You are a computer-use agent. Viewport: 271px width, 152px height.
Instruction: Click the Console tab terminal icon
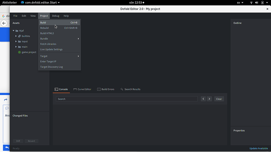[x=56, y=89]
